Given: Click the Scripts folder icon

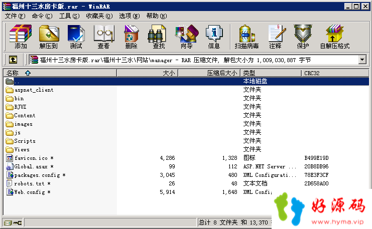Looking at the screenshot, I should pos(10,141).
